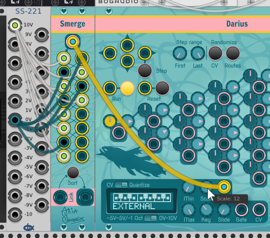The height and width of the screenshot is (238, 270).
Task: Click the Slide knob on Darius
Action: 224,210
